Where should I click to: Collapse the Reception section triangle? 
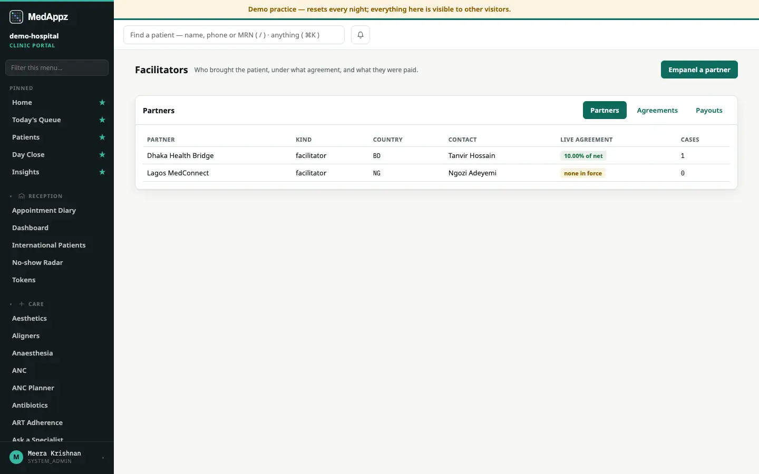click(x=11, y=196)
